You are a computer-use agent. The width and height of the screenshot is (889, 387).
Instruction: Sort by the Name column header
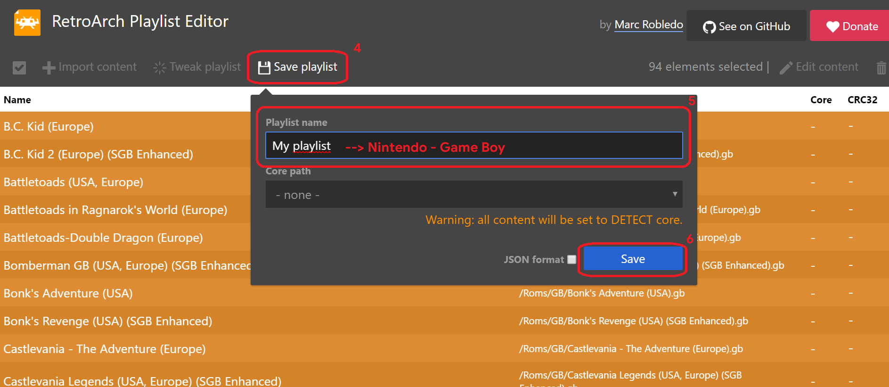[17, 100]
